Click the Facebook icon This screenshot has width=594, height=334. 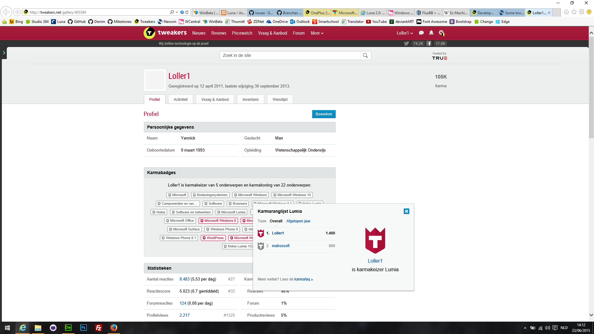coord(429,44)
